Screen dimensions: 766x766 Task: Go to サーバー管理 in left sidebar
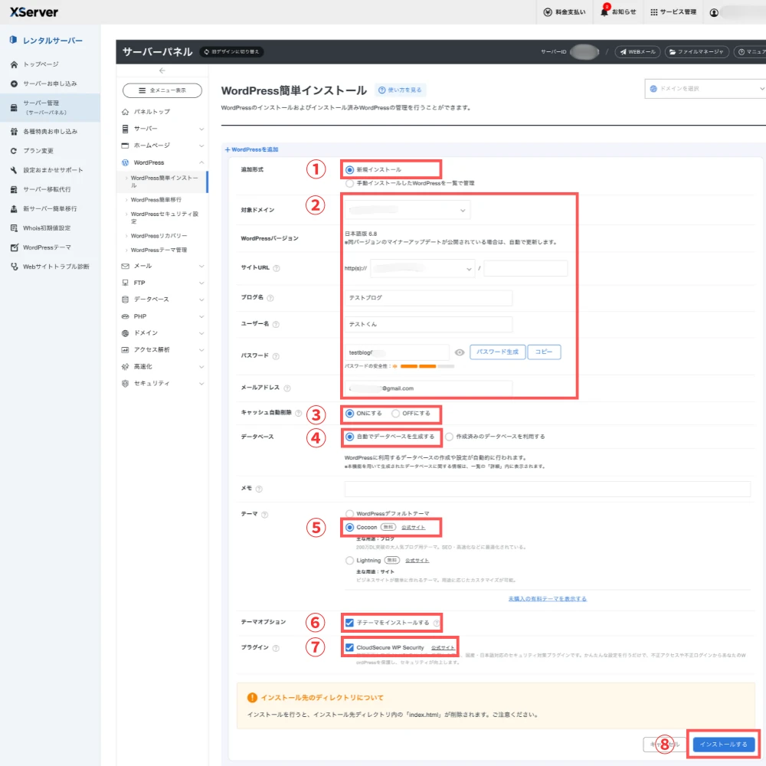click(50, 107)
